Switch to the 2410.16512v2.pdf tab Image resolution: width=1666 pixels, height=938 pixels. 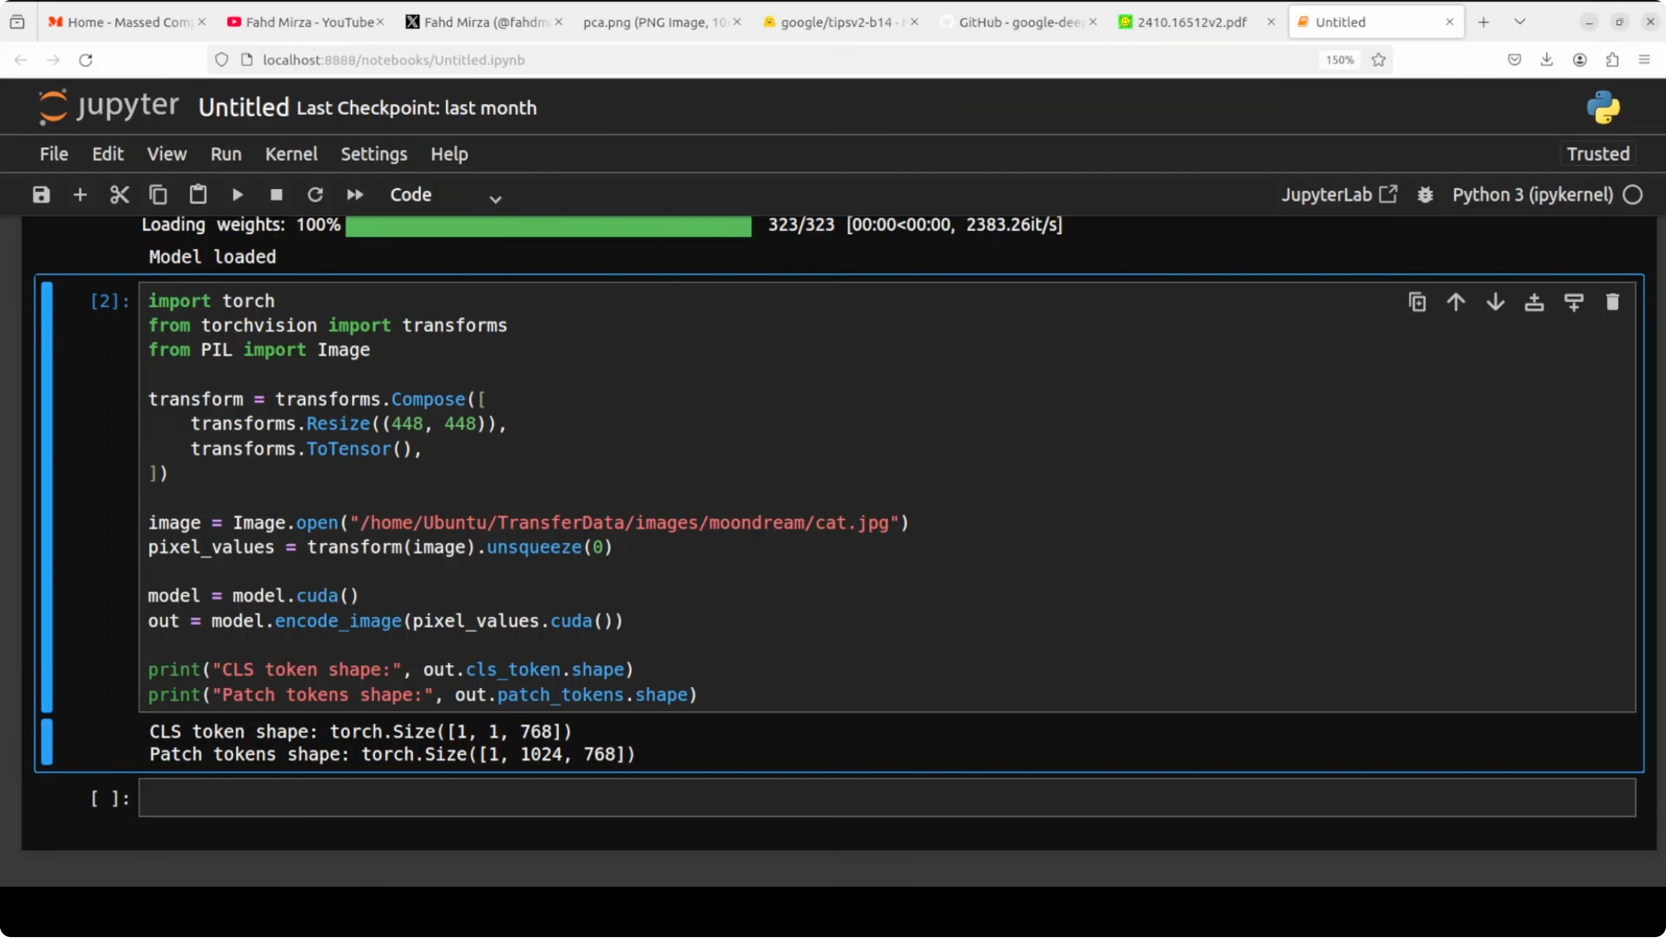click(1191, 22)
